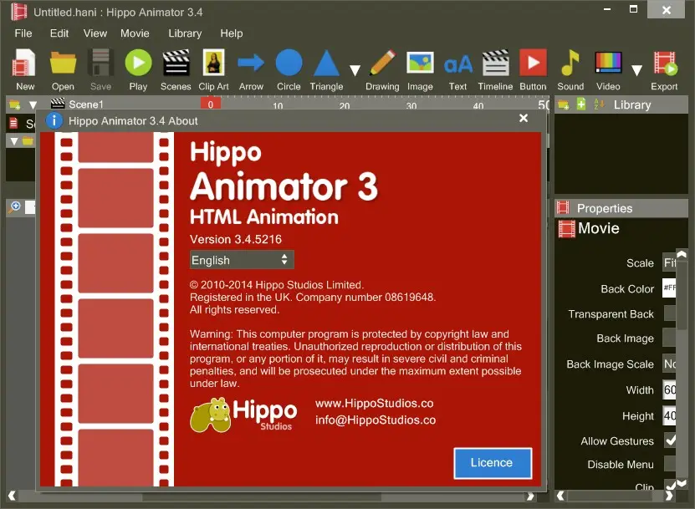Click the zoom in magnifier icon
This screenshot has width=695, height=509.
tap(14, 207)
